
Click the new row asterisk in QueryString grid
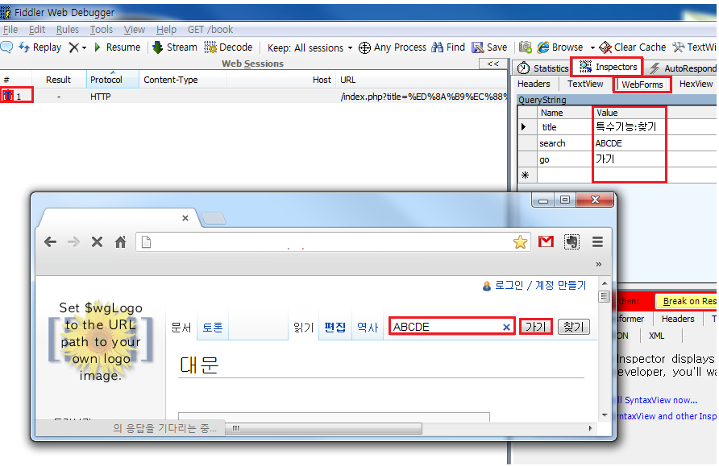click(x=526, y=175)
